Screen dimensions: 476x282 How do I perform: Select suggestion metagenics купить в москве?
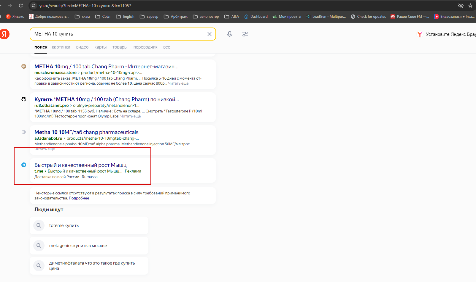[78, 246]
